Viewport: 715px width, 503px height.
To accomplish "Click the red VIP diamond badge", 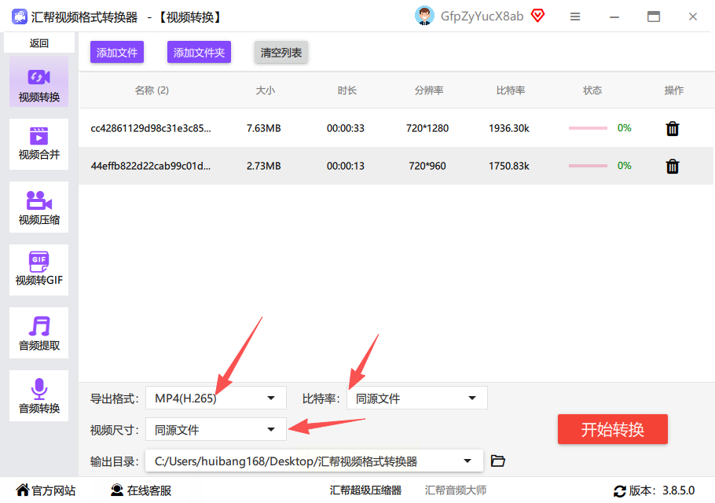I will (x=538, y=16).
